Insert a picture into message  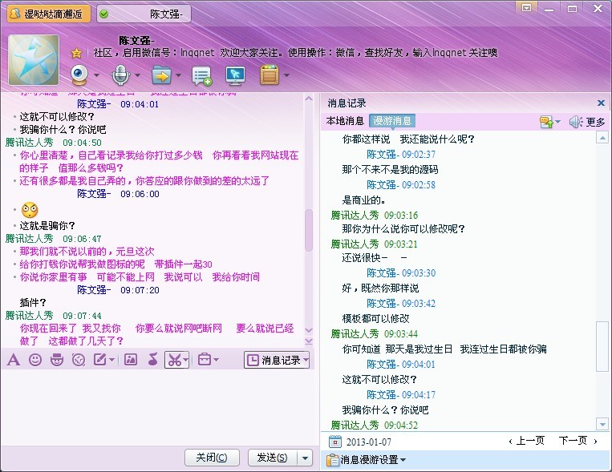pyautogui.click(x=131, y=360)
